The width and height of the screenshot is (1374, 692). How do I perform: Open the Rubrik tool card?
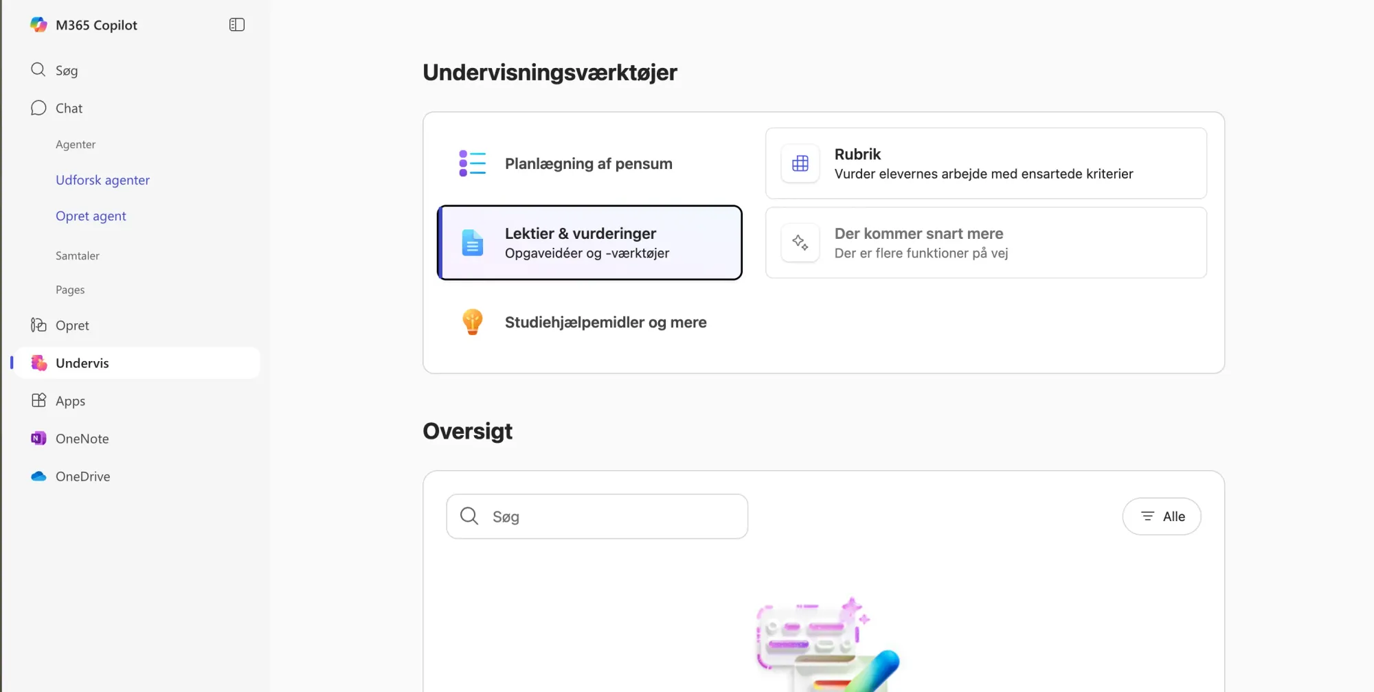pos(986,164)
